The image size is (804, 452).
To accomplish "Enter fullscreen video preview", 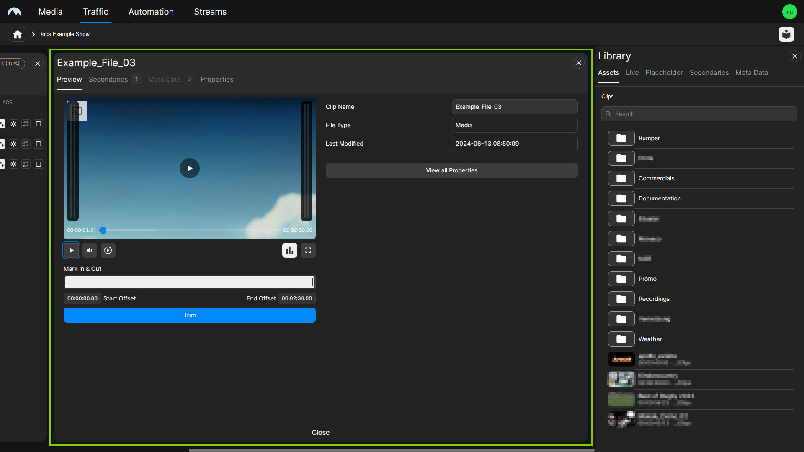I will tap(308, 250).
